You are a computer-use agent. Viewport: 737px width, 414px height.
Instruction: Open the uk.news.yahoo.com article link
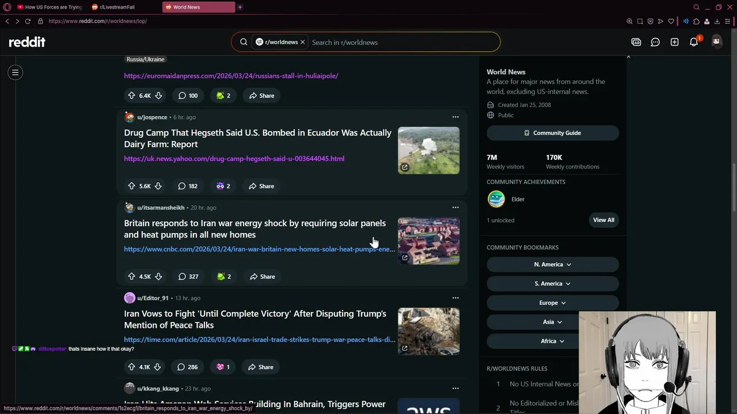pos(234,159)
